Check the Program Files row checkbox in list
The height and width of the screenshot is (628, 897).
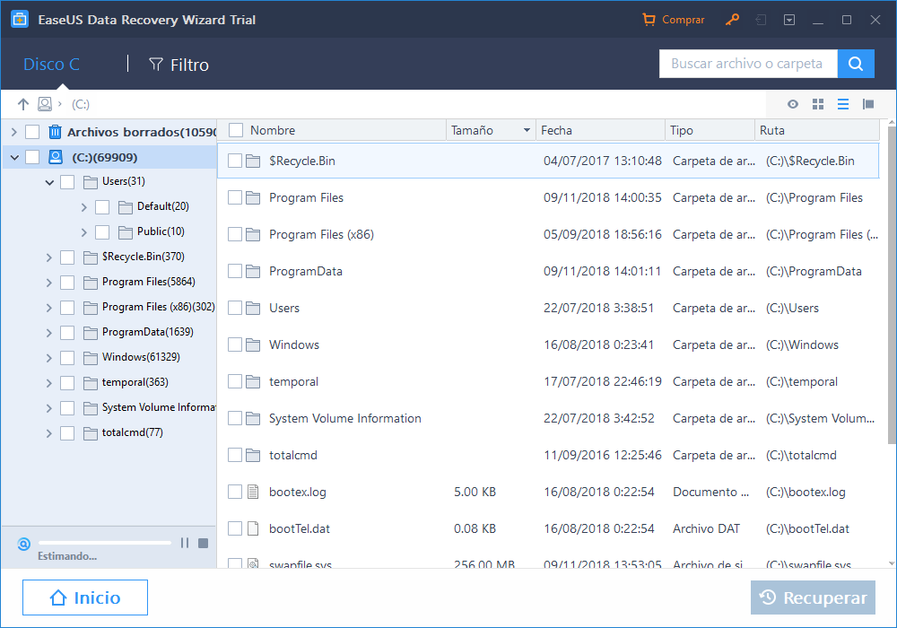click(x=234, y=197)
